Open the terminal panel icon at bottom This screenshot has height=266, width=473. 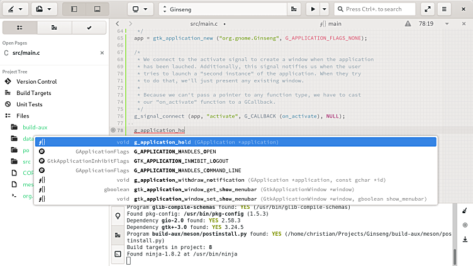coord(117,254)
